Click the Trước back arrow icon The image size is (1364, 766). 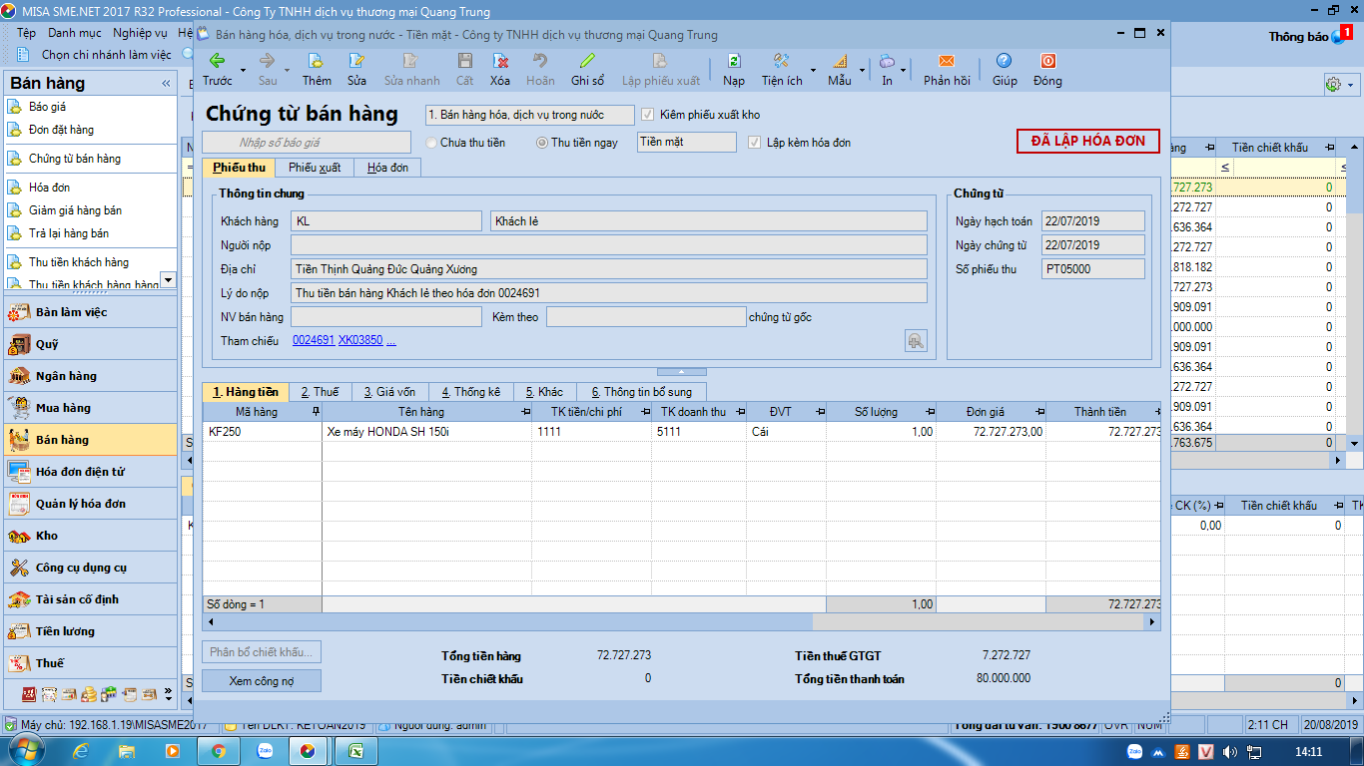pyautogui.click(x=217, y=62)
